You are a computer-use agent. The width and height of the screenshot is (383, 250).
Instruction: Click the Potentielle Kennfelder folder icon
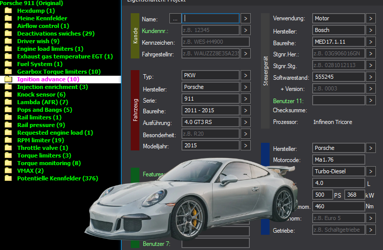click(x=8, y=178)
